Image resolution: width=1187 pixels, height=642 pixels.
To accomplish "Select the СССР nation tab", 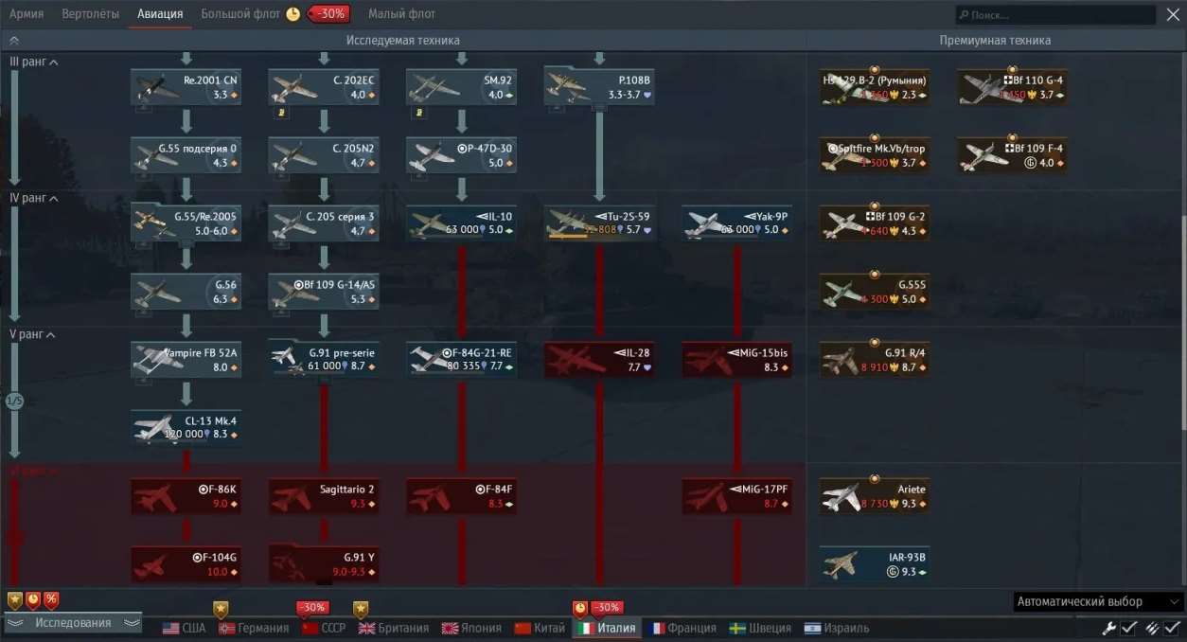I will pos(324,628).
